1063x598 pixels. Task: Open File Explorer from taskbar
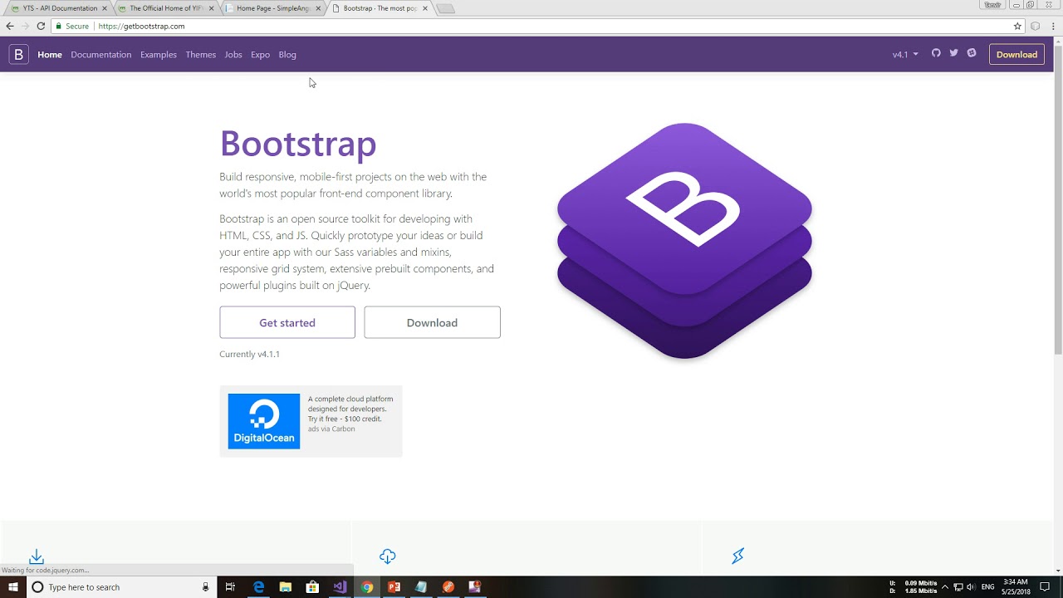click(x=285, y=587)
